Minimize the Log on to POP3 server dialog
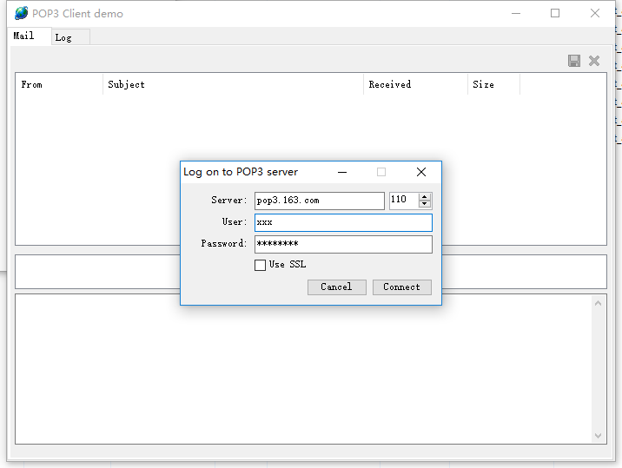Viewport: 622px width, 468px height. (342, 172)
